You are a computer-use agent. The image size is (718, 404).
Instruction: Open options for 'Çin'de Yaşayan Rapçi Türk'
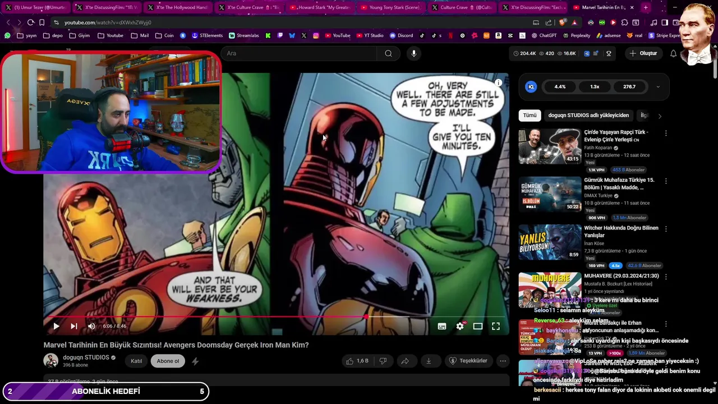point(666,134)
